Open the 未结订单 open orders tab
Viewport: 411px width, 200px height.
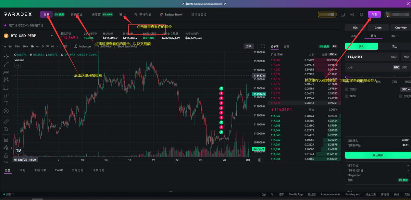click(x=40, y=170)
